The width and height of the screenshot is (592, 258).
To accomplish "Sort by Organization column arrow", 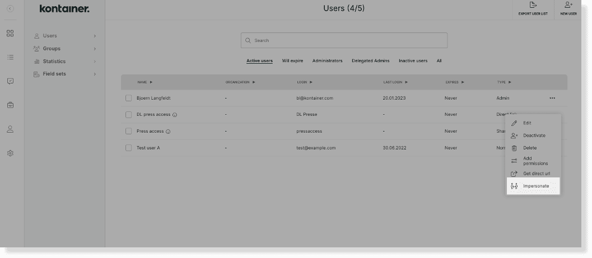I will 254,82.
